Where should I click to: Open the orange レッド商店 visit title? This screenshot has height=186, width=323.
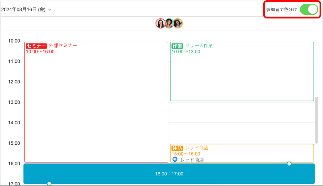[x=197, y=148]
